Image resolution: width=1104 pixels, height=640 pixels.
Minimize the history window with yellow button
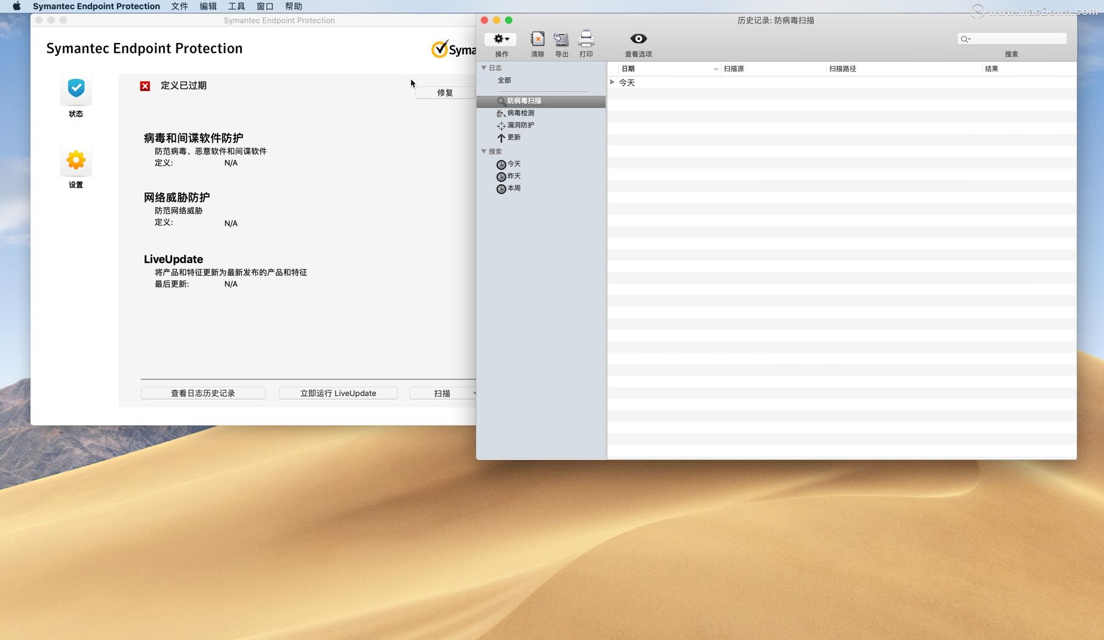[x=497, y=20]
